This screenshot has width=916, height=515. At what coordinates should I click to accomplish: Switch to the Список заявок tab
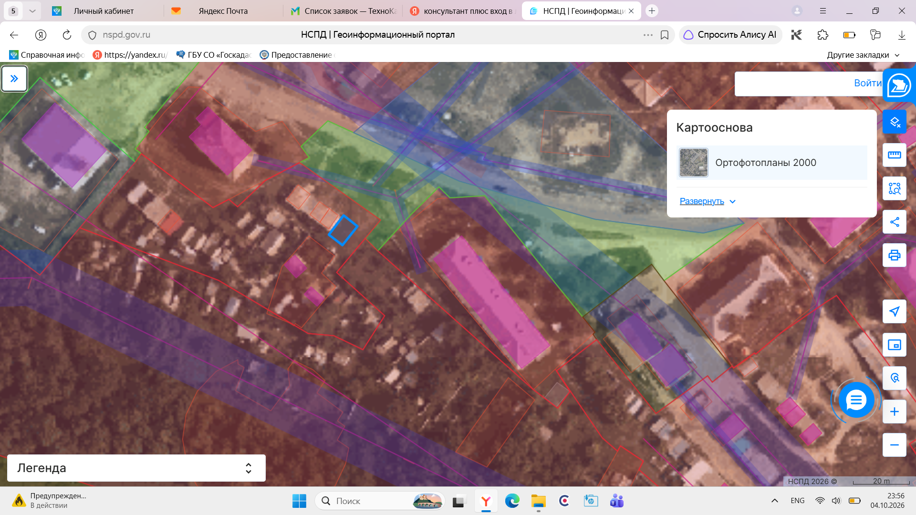pyautogui.click(x=343, y=11)
